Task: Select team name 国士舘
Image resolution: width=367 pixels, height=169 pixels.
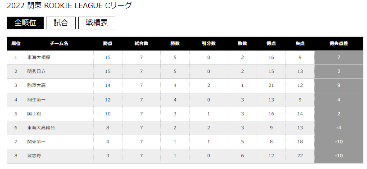Action: coord(34,114)
